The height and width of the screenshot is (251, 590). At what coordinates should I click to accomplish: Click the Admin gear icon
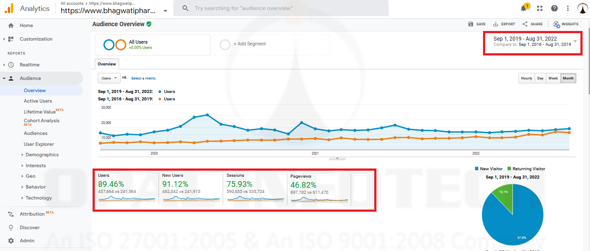[x=11, y=241]
